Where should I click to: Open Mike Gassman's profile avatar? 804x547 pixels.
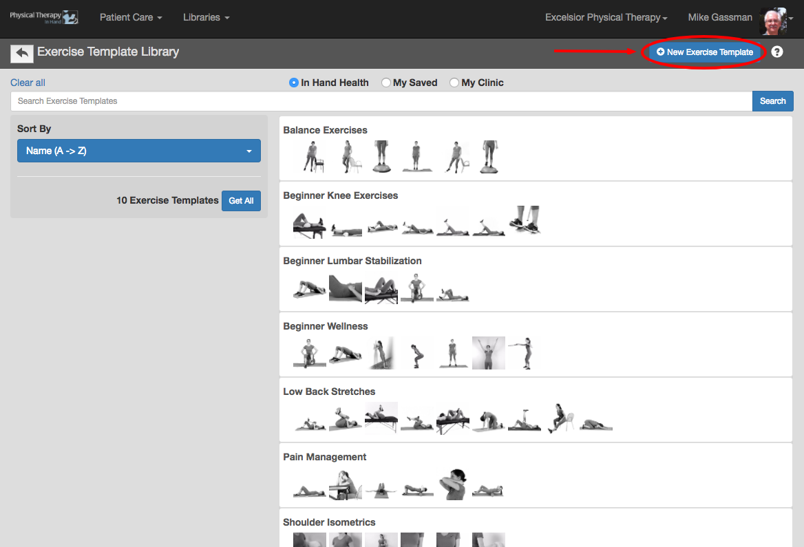772,20
